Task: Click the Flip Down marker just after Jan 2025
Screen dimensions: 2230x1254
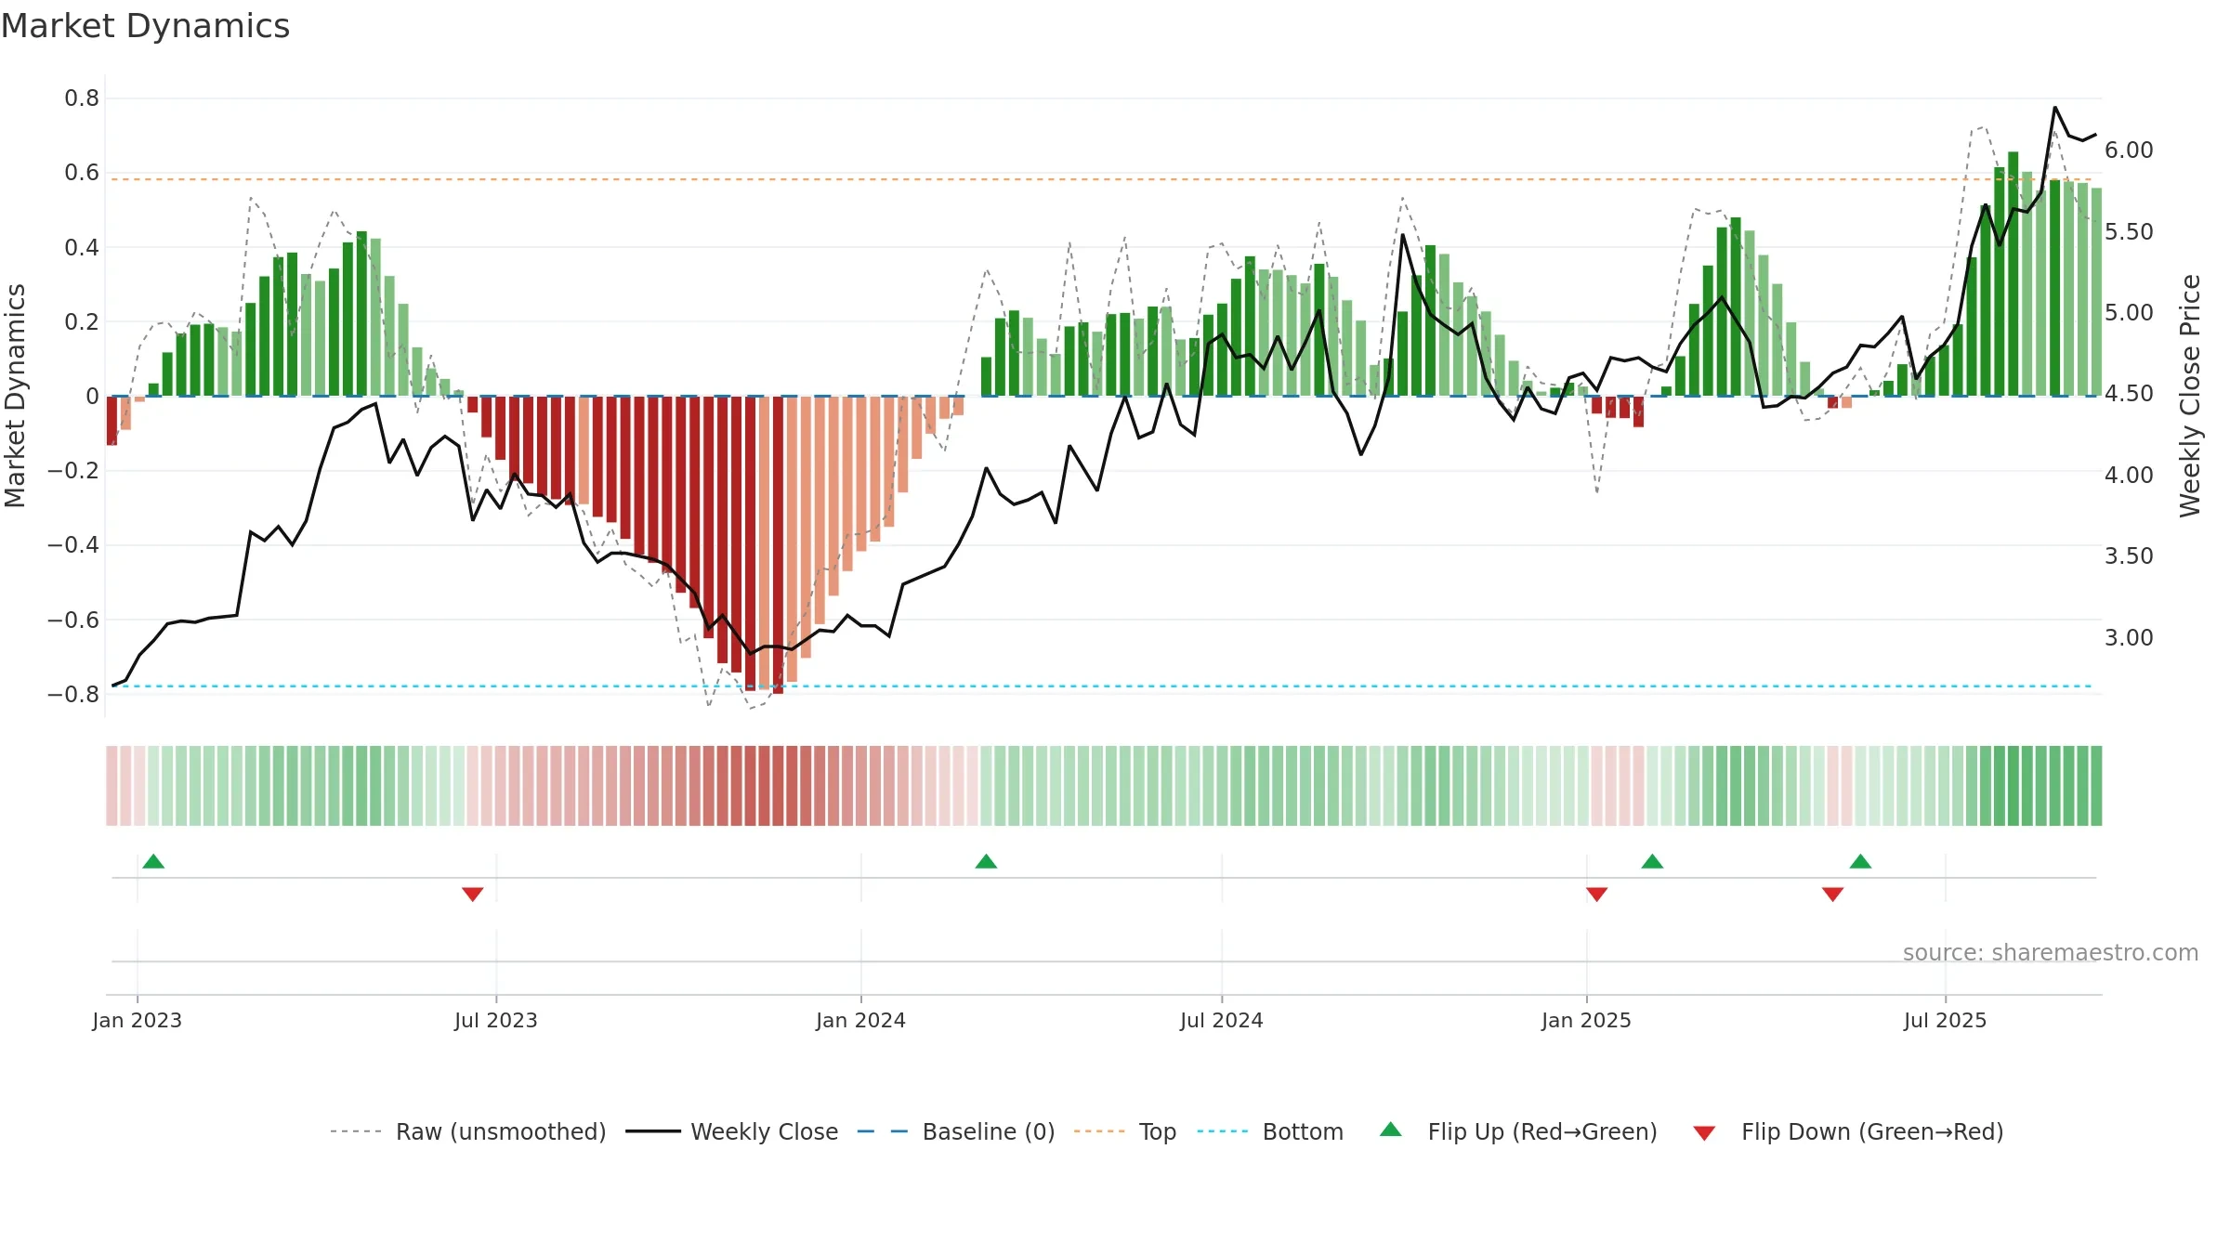Action: coord(1597,894)
